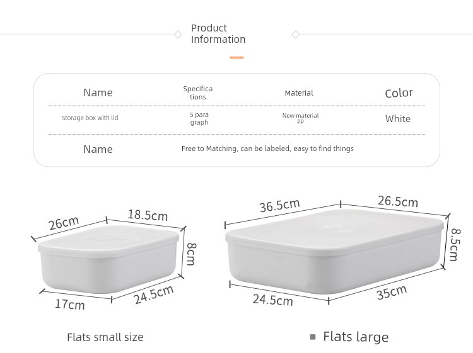473x353 pixels.
Task: Click the Specifications column header
Action: 198,92
